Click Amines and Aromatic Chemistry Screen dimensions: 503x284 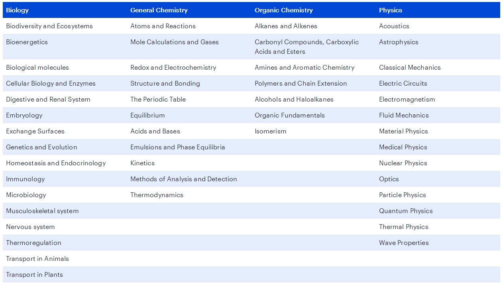tap(304, 68)
